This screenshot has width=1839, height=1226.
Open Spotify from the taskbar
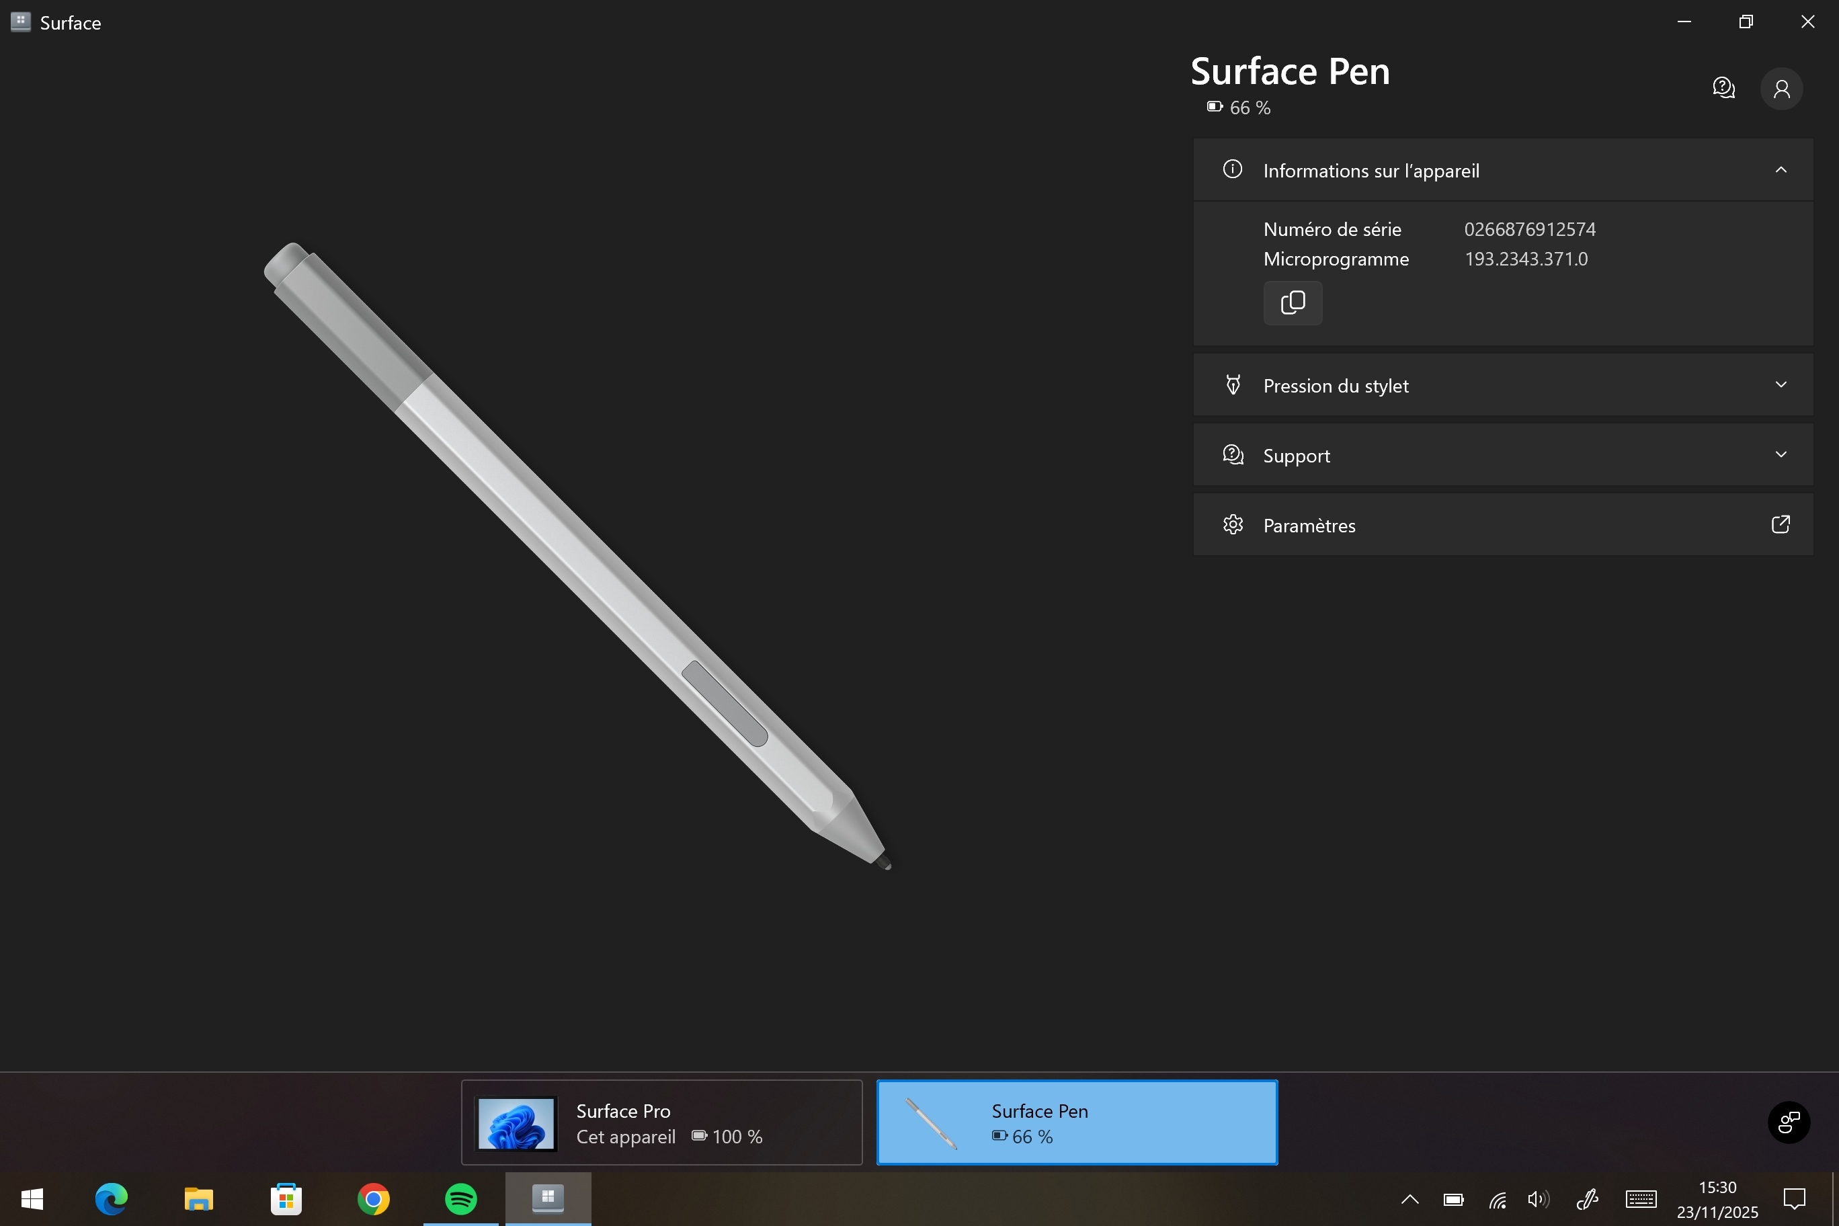click(460, 1198)
